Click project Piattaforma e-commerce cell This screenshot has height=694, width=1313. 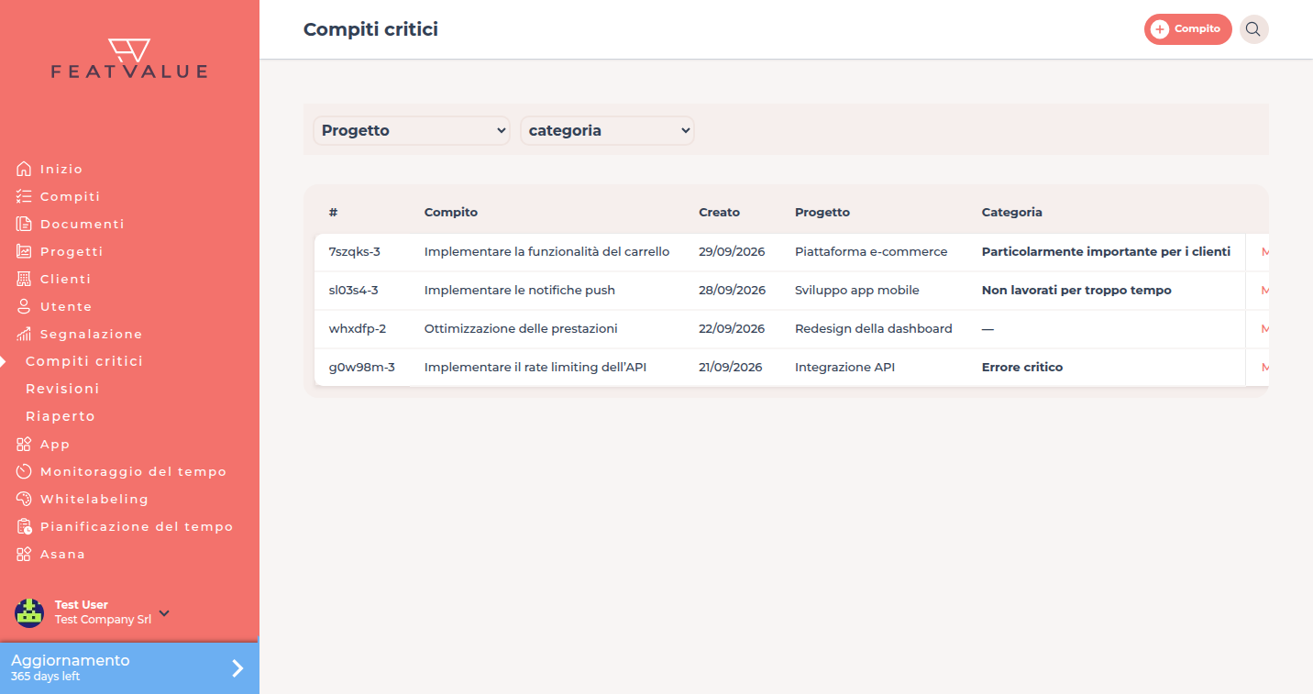871,251
